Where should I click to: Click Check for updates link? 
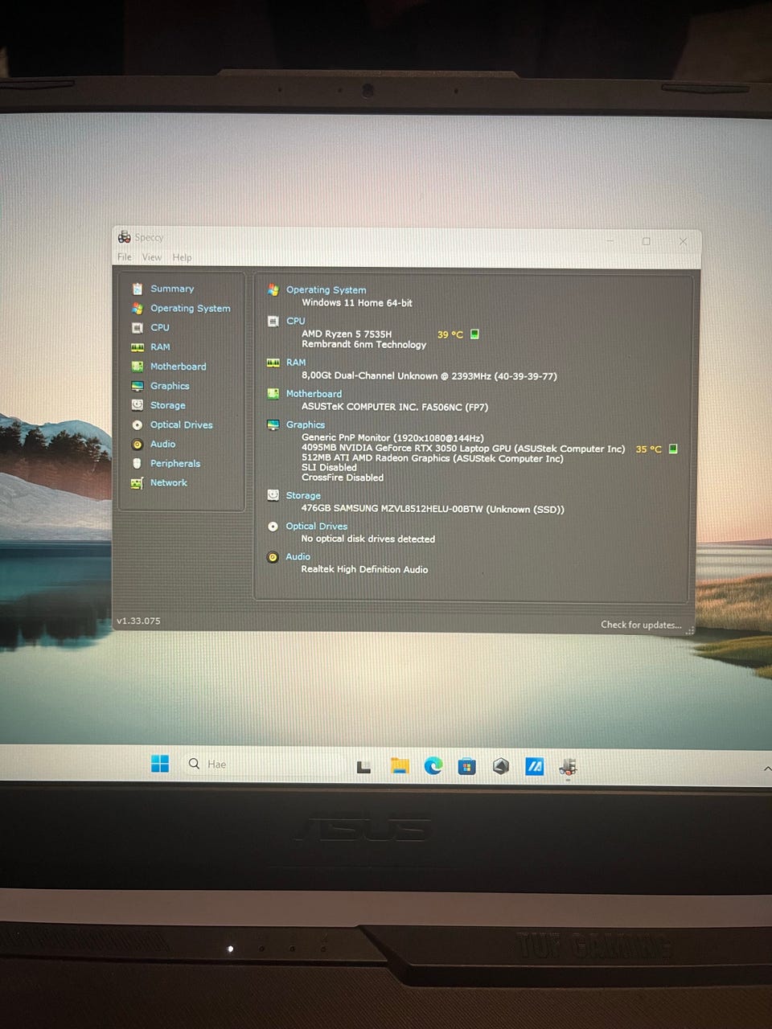(x=641, y=625)
